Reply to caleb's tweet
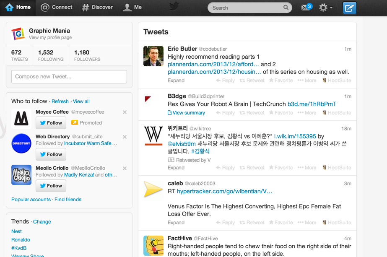387x257 pixels. [225, 223]
